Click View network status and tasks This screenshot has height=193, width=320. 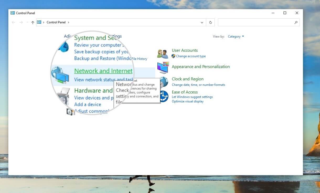point(104,80)
